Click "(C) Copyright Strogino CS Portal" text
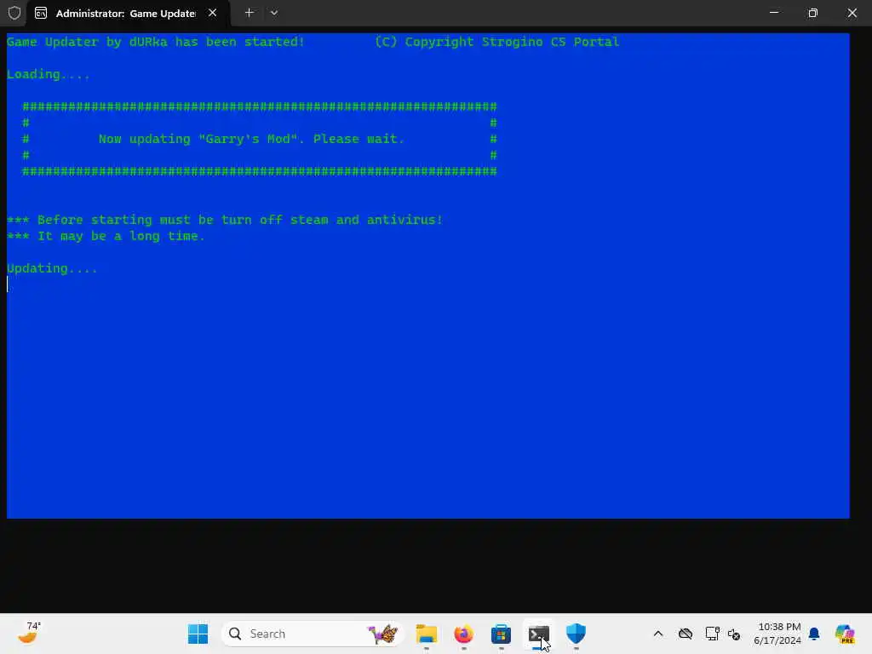The image size is (872, 654). [496, 43]
